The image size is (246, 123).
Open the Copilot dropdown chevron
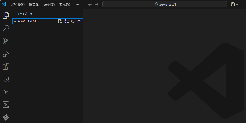point(237,4)
